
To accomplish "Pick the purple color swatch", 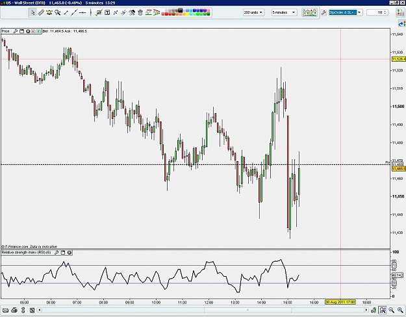I will pos(205,10).
